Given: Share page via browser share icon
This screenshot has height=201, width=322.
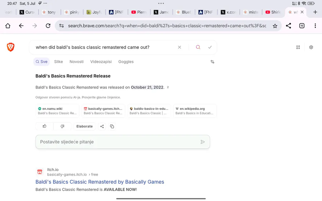Looking at the screenshot, I should (288, 26).
